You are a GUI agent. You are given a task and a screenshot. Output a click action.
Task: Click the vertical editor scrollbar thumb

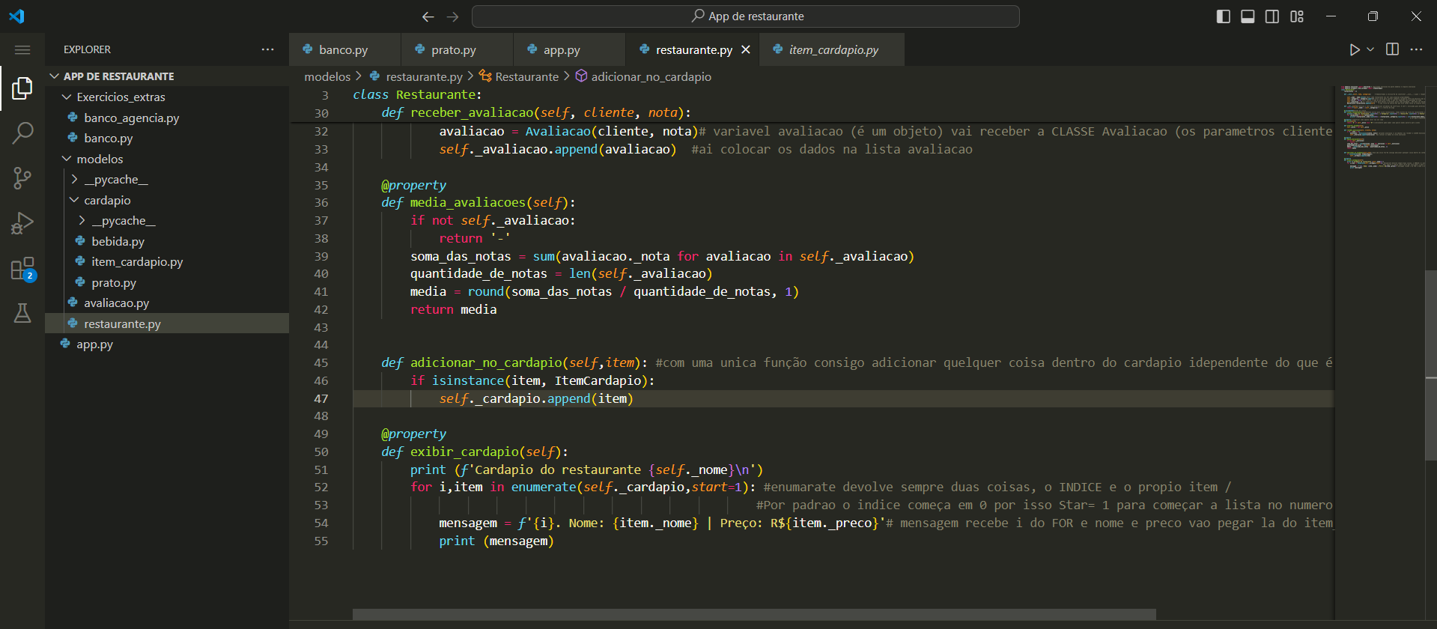pyautogui.click(x=1430, y=365)
